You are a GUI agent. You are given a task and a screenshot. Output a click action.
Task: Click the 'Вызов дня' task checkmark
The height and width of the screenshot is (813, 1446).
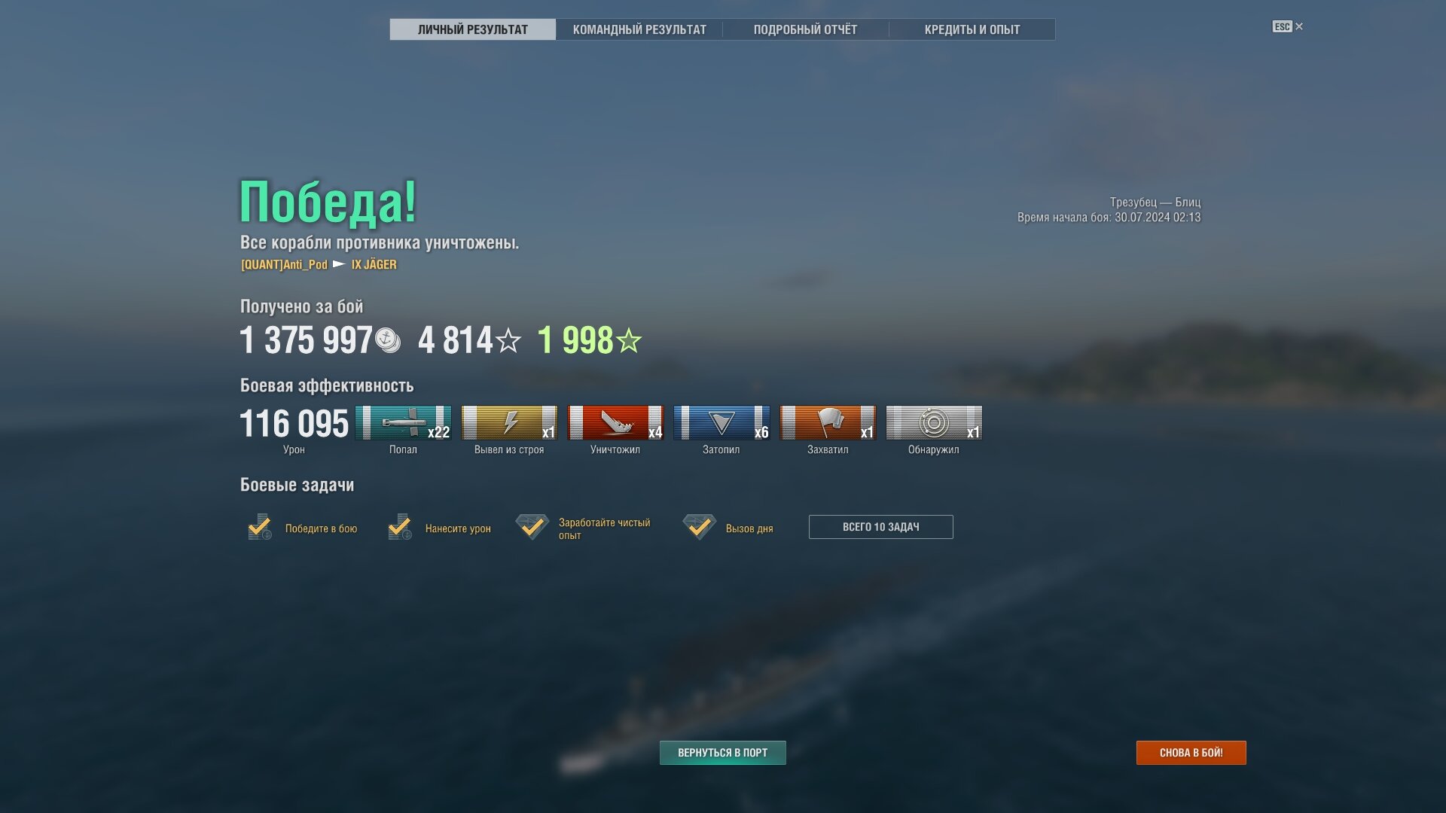tap(699, 527)
